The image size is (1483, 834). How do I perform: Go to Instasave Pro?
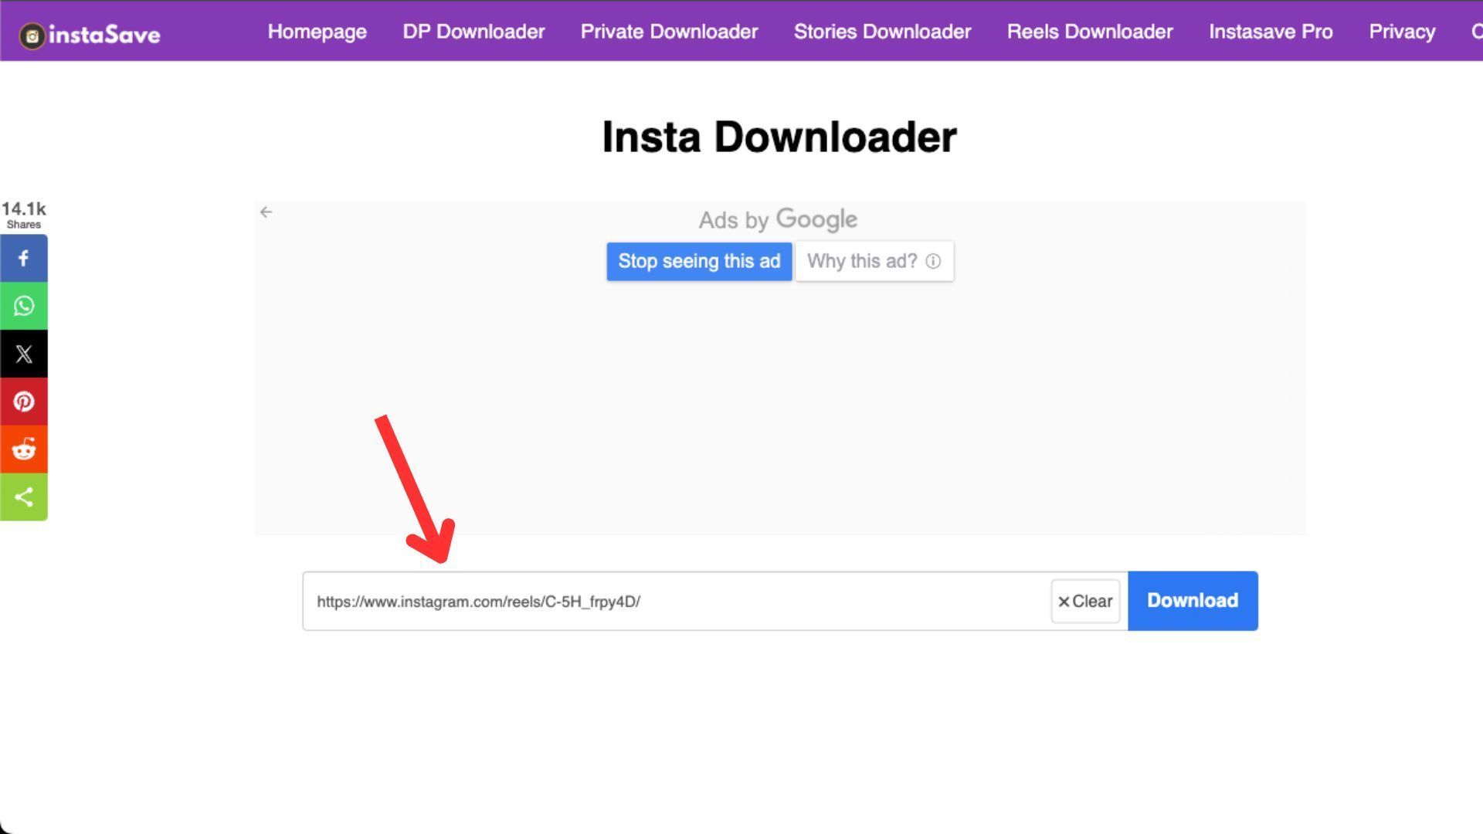coord(1271,32)
